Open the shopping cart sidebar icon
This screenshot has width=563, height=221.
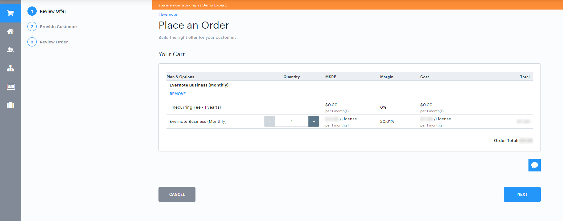(x=10, y=13)
